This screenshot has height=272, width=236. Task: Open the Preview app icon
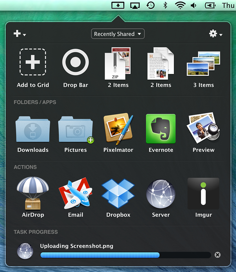(203, 128)
